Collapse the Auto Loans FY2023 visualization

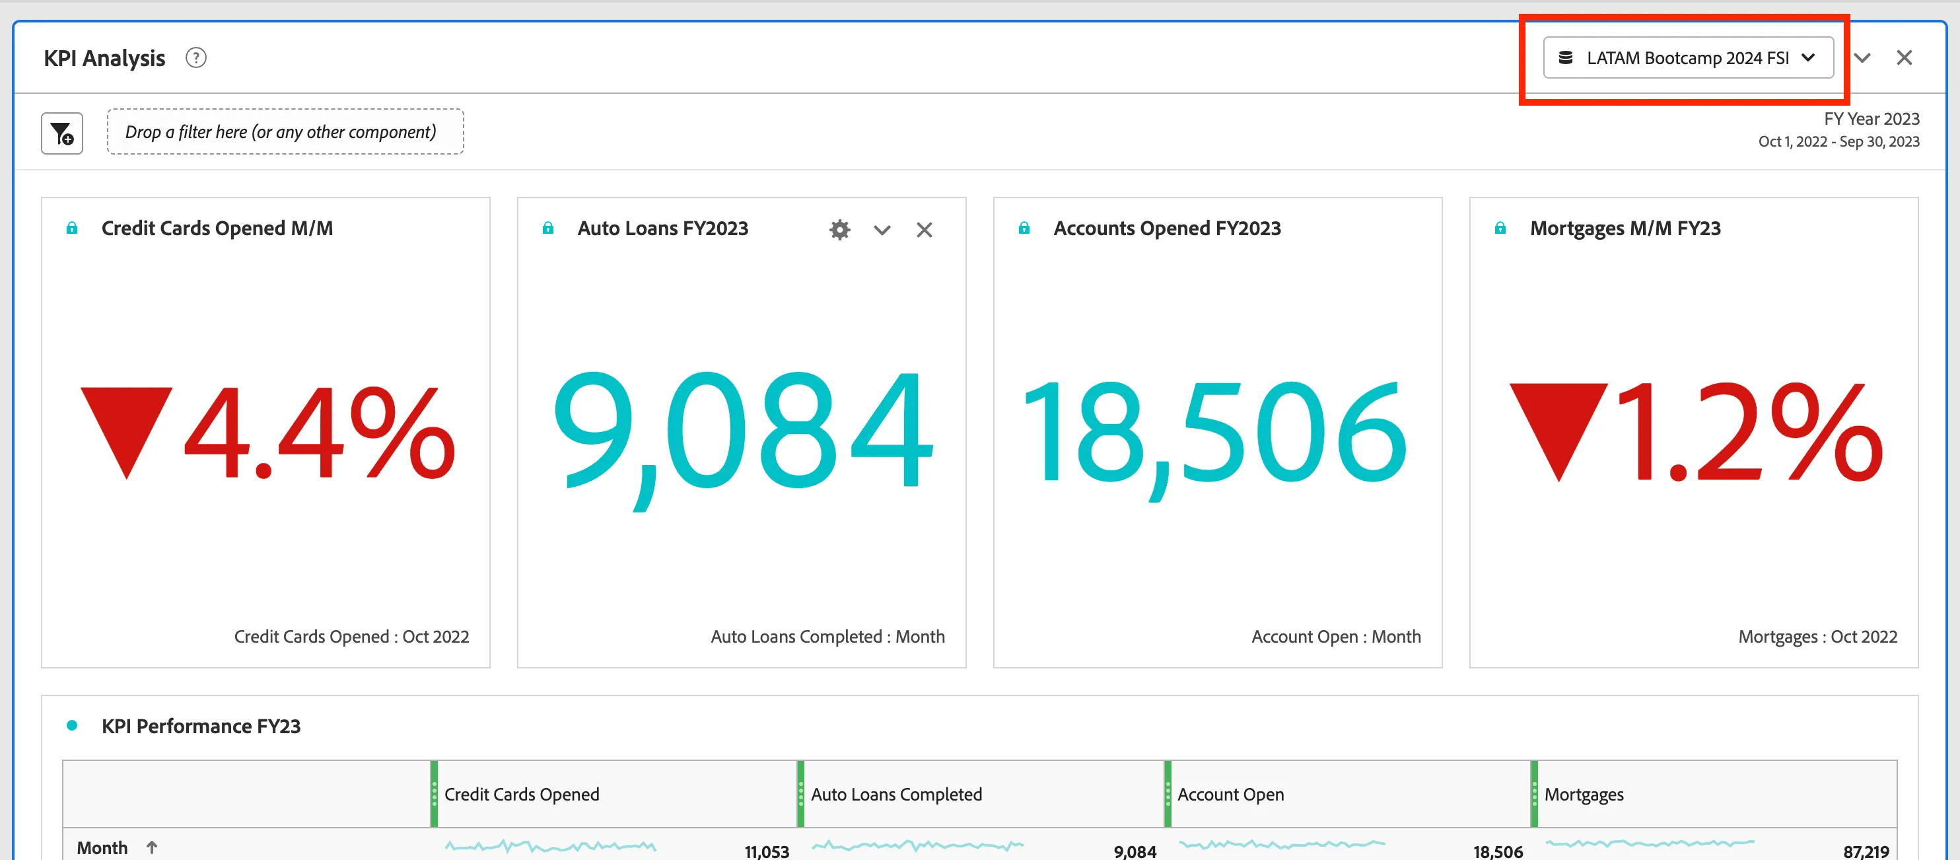(x=882, y=230)
